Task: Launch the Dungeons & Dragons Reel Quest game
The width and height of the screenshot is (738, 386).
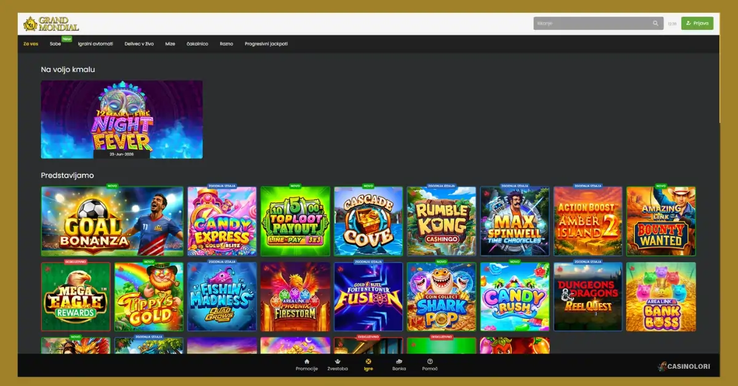Action: [588, 297]
